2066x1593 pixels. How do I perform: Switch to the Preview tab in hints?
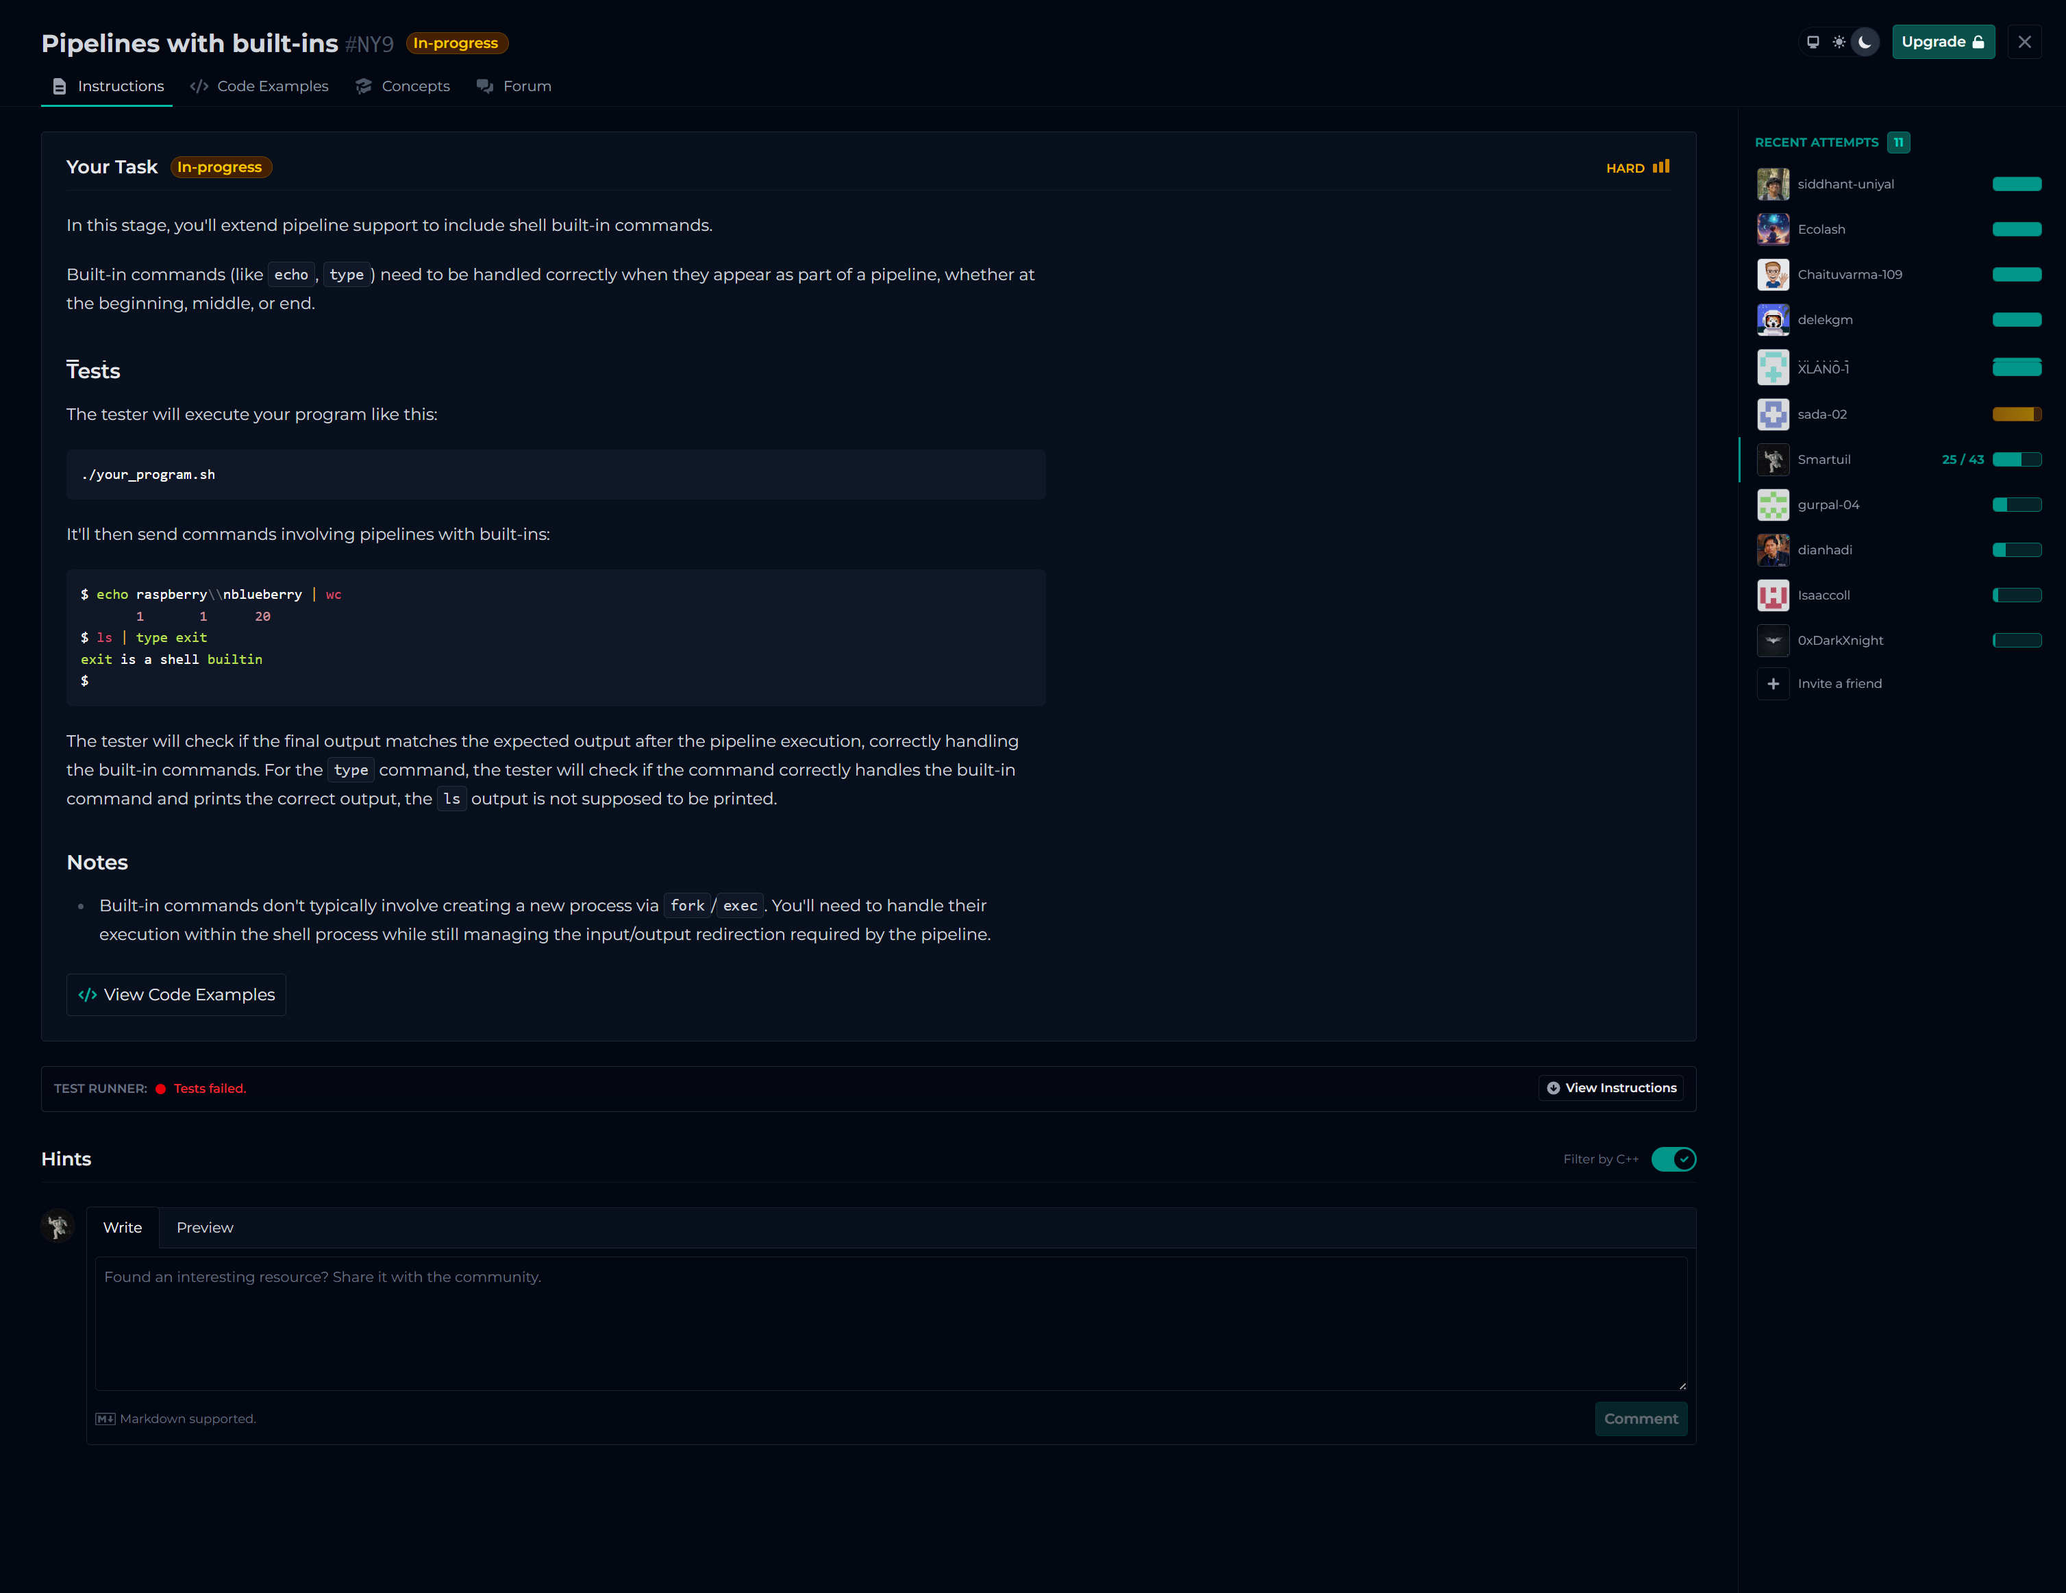(x=204, y=1228)
